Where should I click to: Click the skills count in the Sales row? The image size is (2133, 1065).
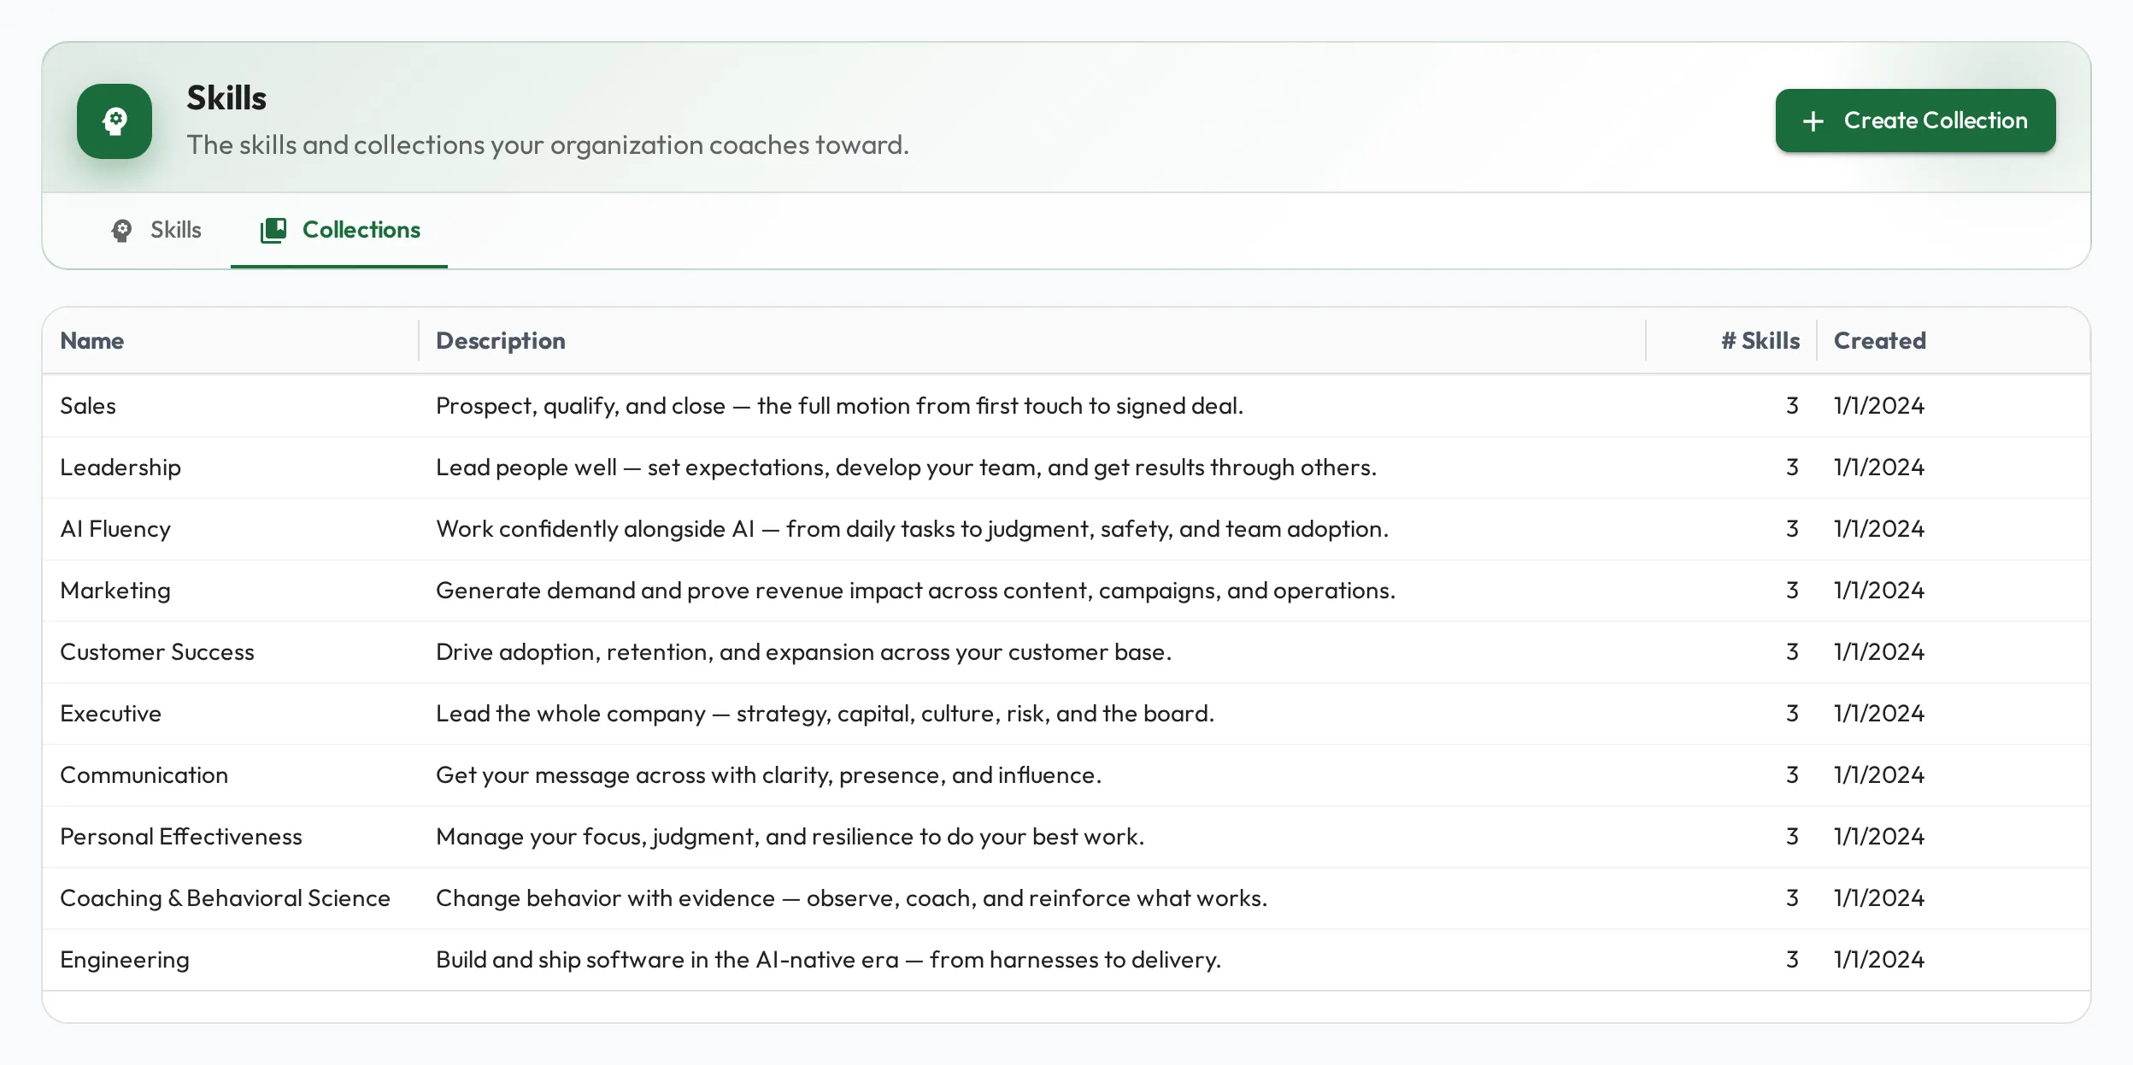[x=1792, y=405]
